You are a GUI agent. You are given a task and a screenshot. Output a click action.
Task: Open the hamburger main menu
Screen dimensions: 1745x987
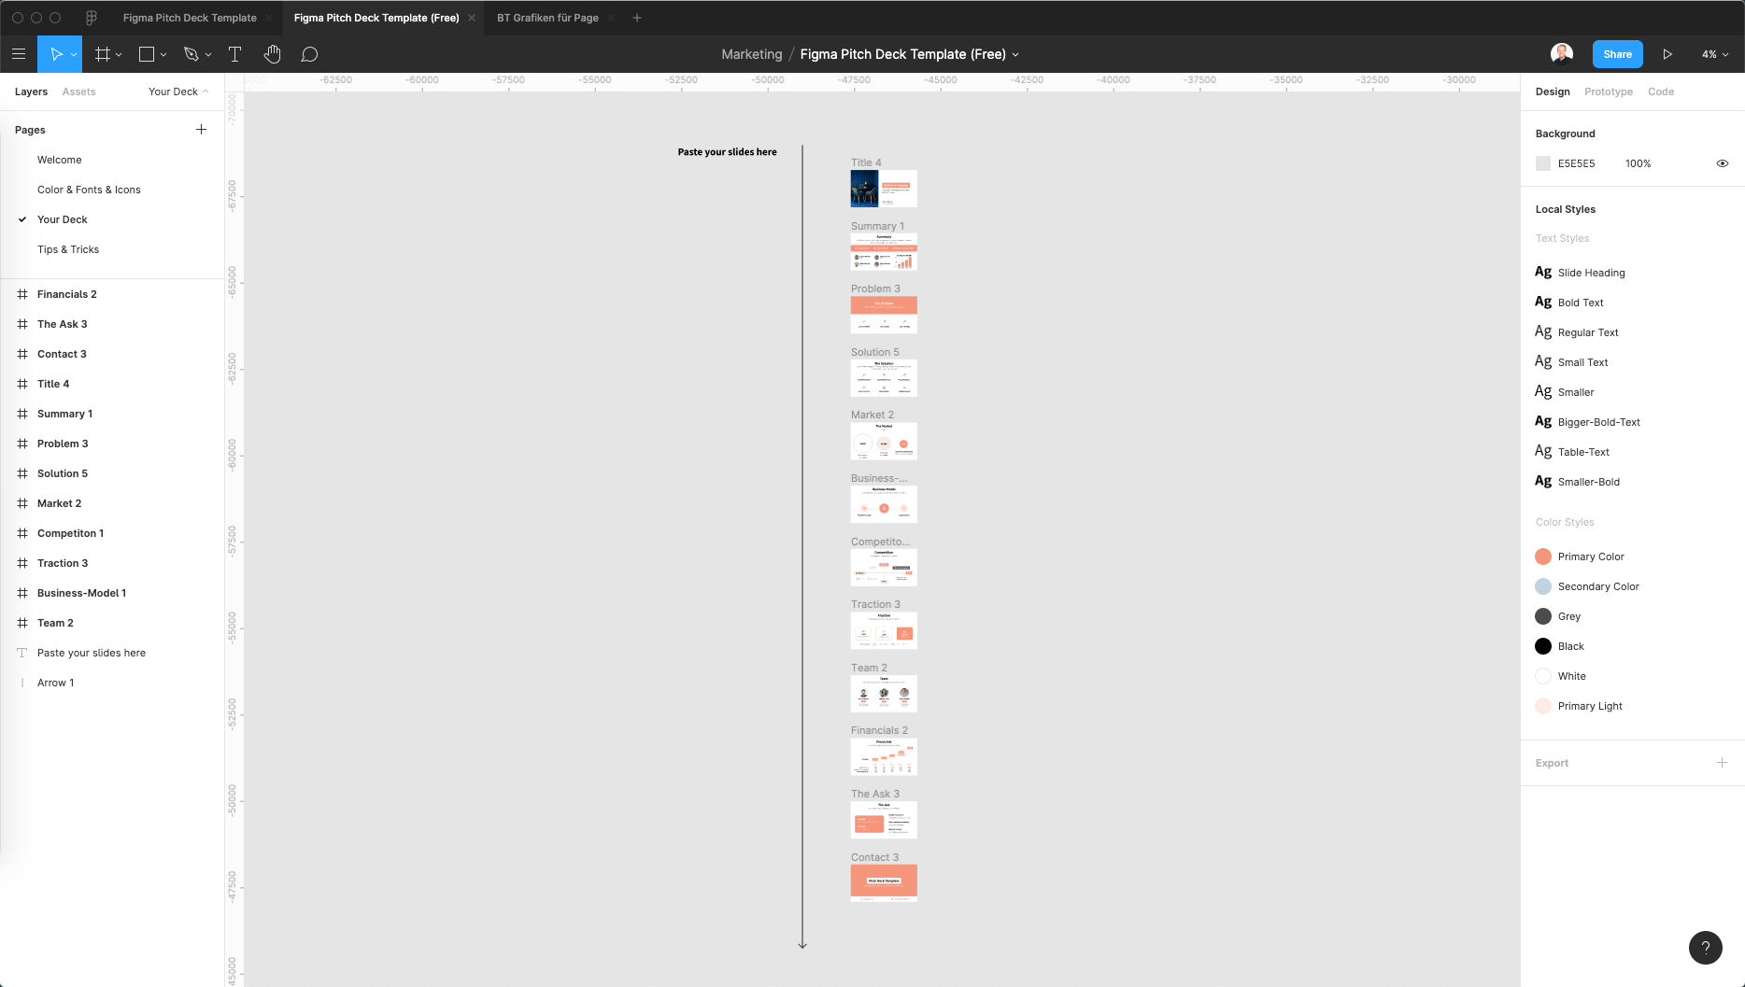point(18,54)
